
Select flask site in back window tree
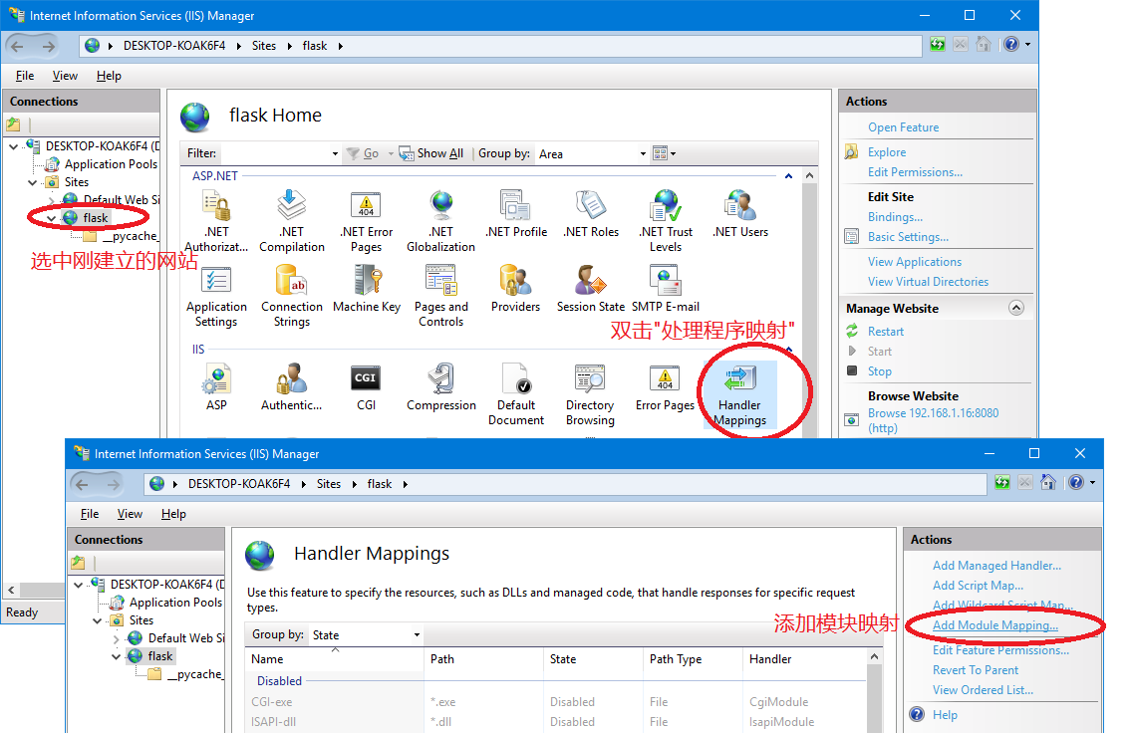[95, 217]
